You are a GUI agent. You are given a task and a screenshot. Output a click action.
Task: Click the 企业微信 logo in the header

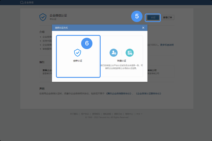pos(27,3)
